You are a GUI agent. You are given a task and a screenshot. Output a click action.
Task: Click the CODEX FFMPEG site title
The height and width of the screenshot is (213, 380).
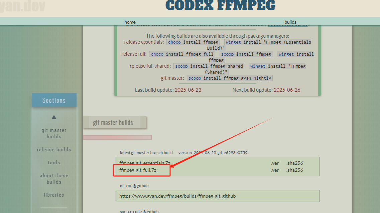[x=220, y=5]
